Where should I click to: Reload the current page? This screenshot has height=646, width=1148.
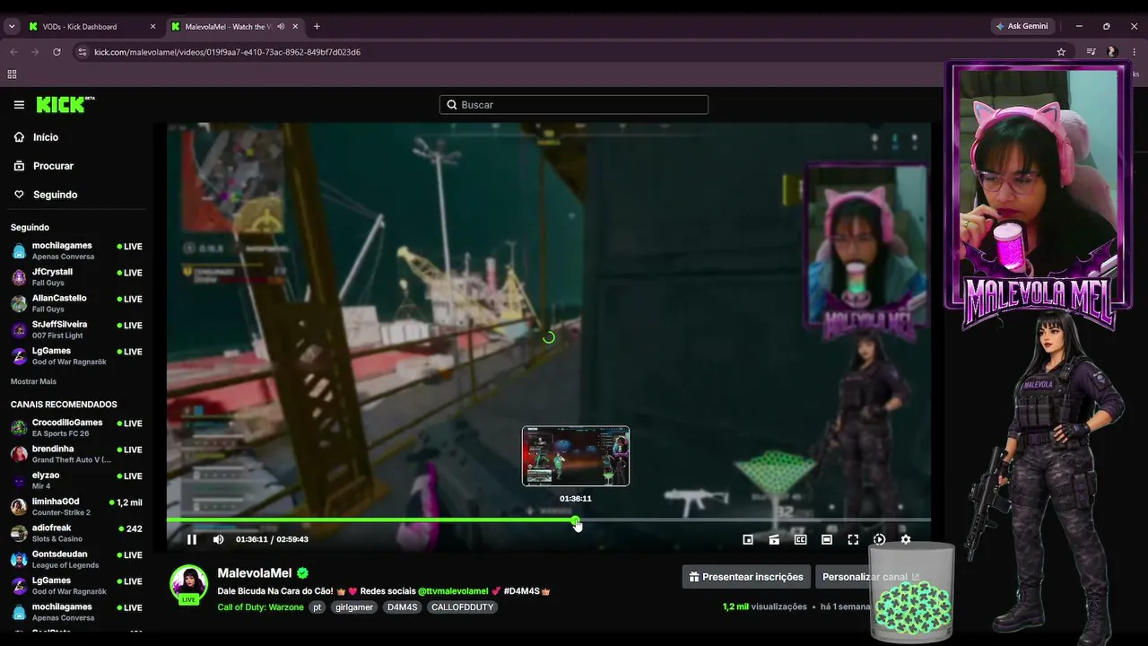57,52
